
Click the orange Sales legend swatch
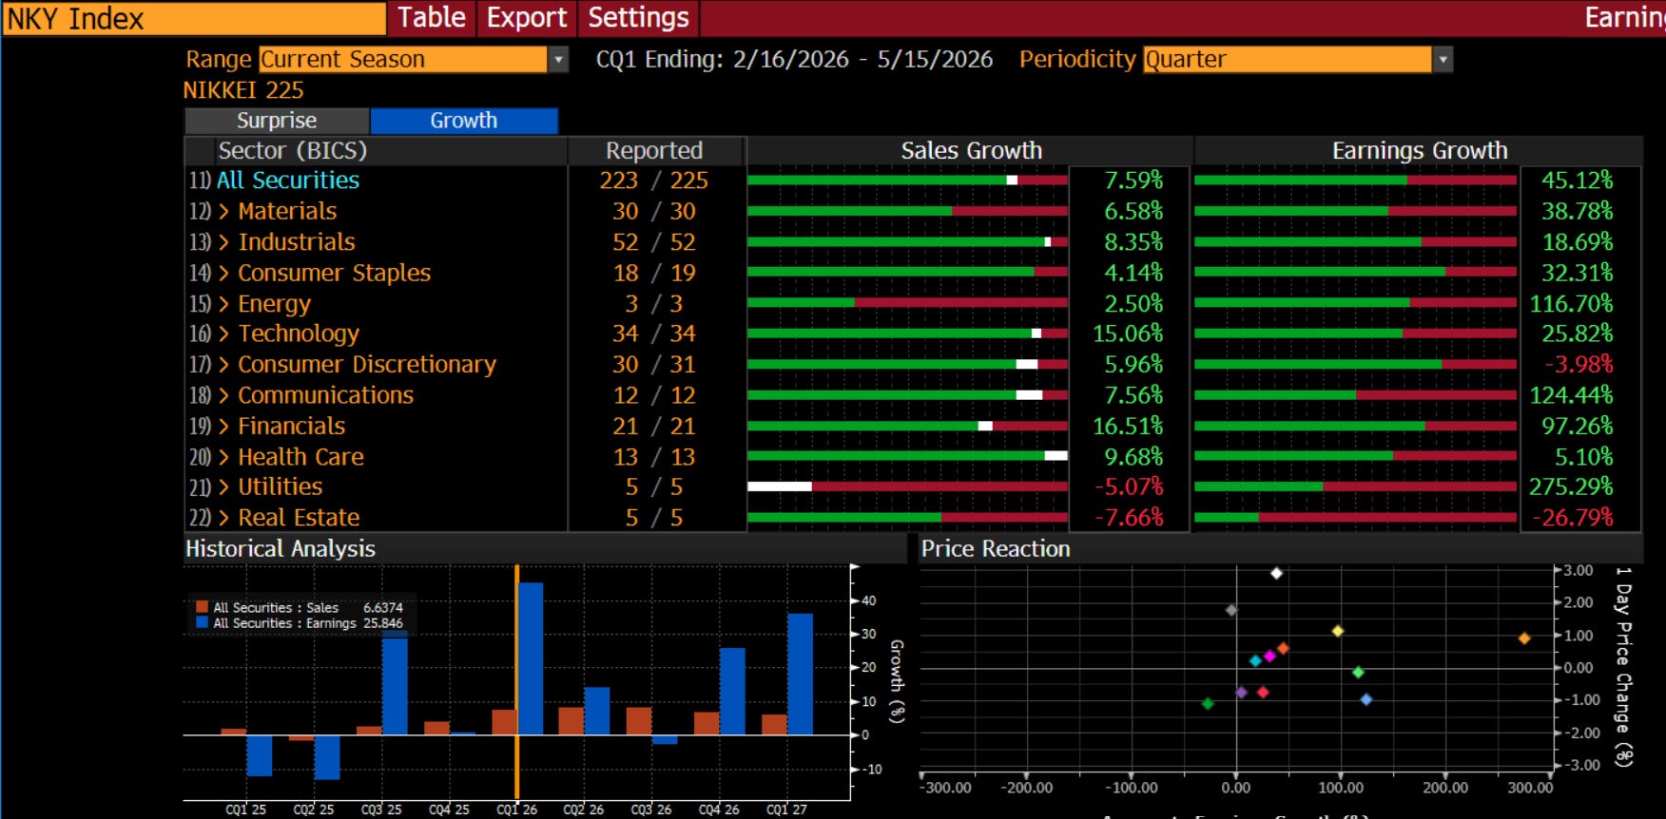click(202, 607)
